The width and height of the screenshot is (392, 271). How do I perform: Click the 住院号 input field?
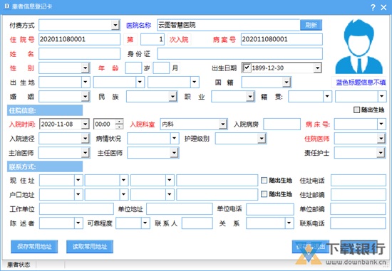point(80,39)
